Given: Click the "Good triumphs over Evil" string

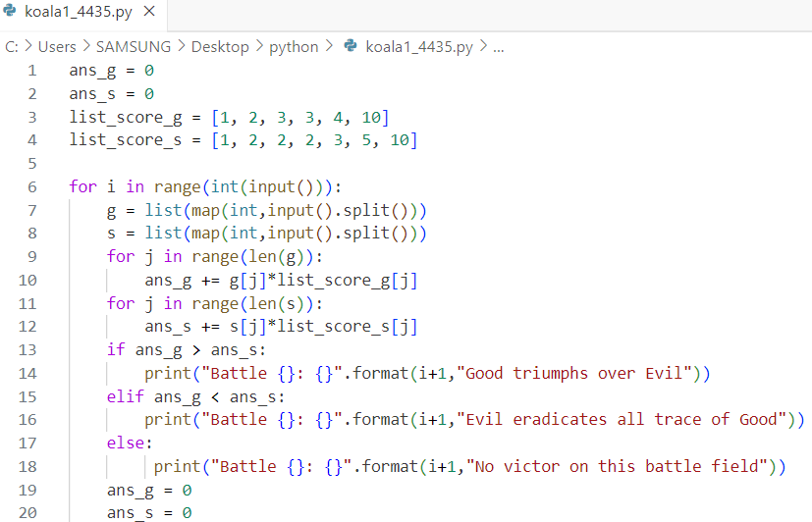Looking at the screenshot, I should (x=574, y=374).
